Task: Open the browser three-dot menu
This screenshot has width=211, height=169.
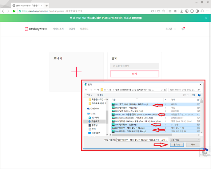Action: (207, 11)
